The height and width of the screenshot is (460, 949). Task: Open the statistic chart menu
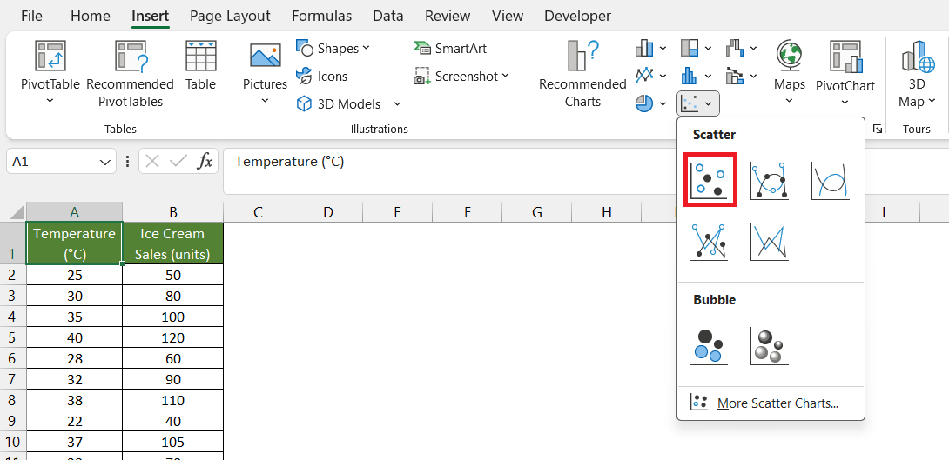click(x=696, y=77)
